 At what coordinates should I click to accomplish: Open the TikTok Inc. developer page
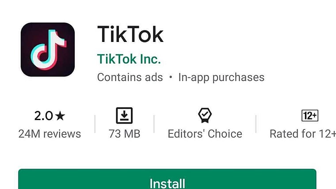coord(129,59)
